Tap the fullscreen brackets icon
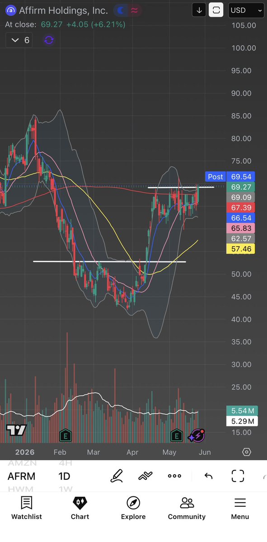This screenshot has height=542, width=267. click(238, 476)
